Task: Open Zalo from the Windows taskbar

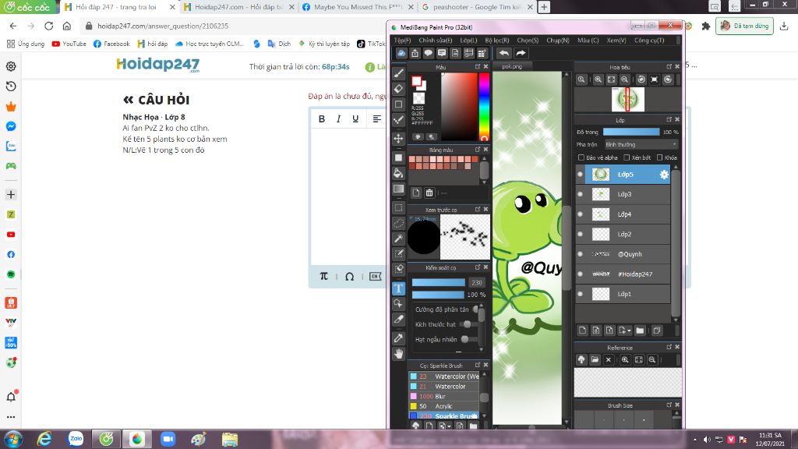Action: (76, 439)
